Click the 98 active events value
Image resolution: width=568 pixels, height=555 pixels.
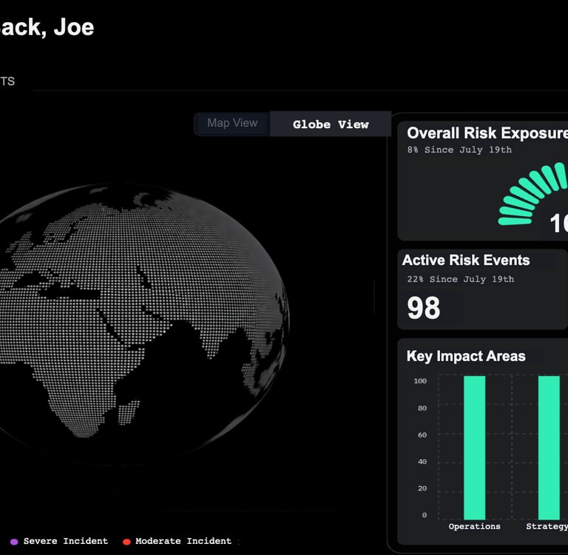[424, 308]
